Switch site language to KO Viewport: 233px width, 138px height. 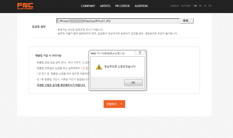click(195, 6)
